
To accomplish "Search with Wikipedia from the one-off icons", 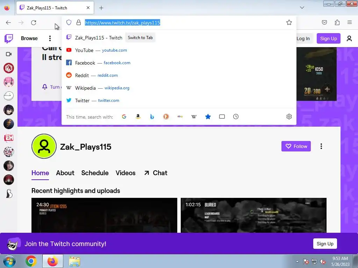I will pyautogui.click(x=194, y=117).
